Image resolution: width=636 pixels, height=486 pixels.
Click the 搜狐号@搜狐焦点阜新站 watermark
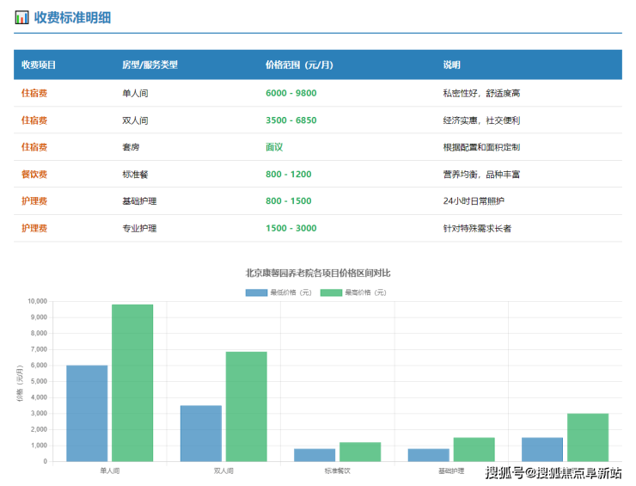pos(553,472)
